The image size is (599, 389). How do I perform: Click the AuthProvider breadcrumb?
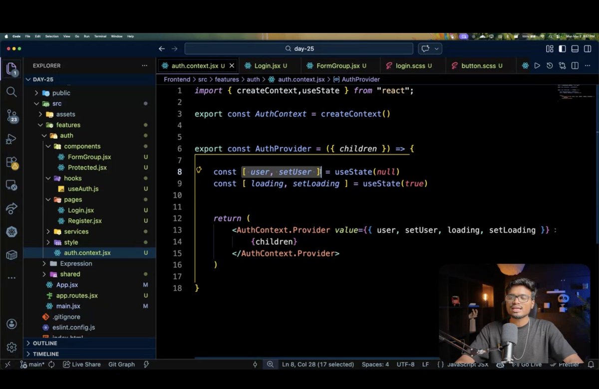pos(356,79)
